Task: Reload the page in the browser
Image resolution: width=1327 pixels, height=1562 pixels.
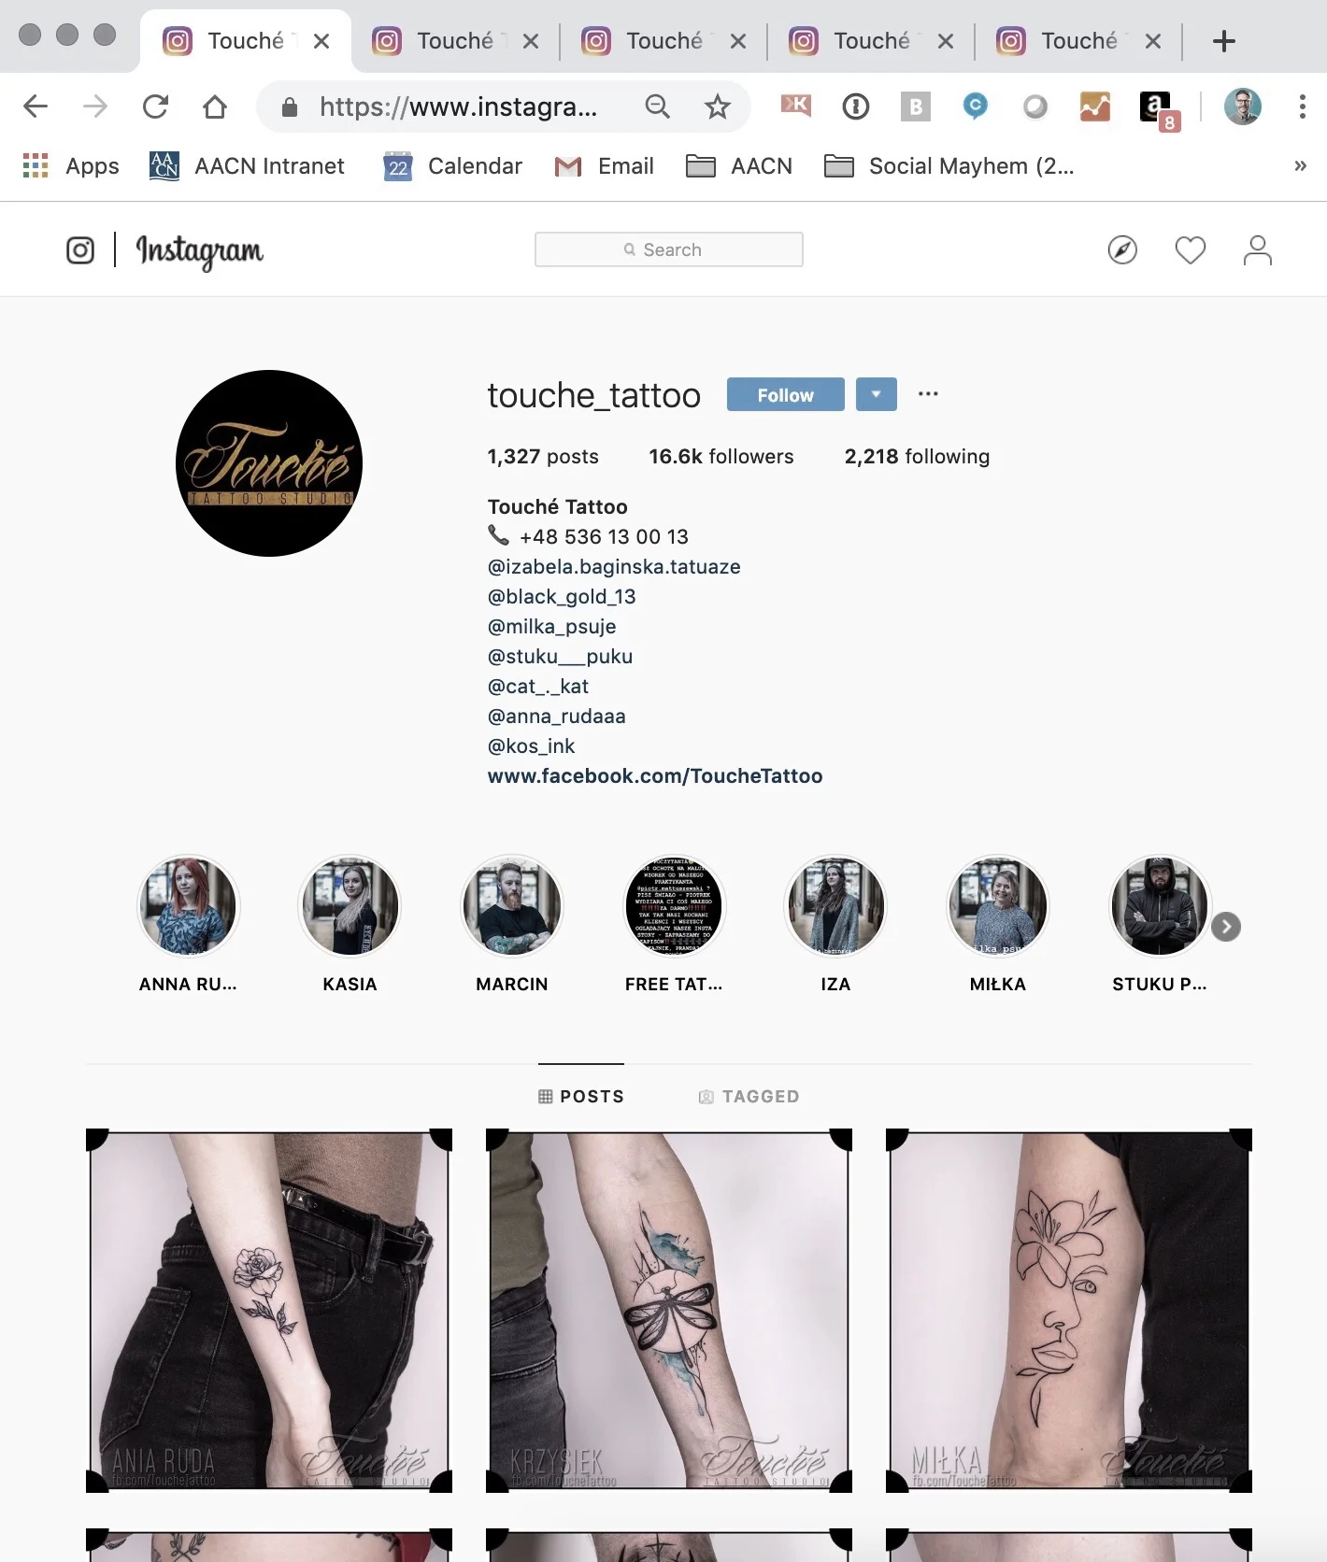Action: (155, 106)
